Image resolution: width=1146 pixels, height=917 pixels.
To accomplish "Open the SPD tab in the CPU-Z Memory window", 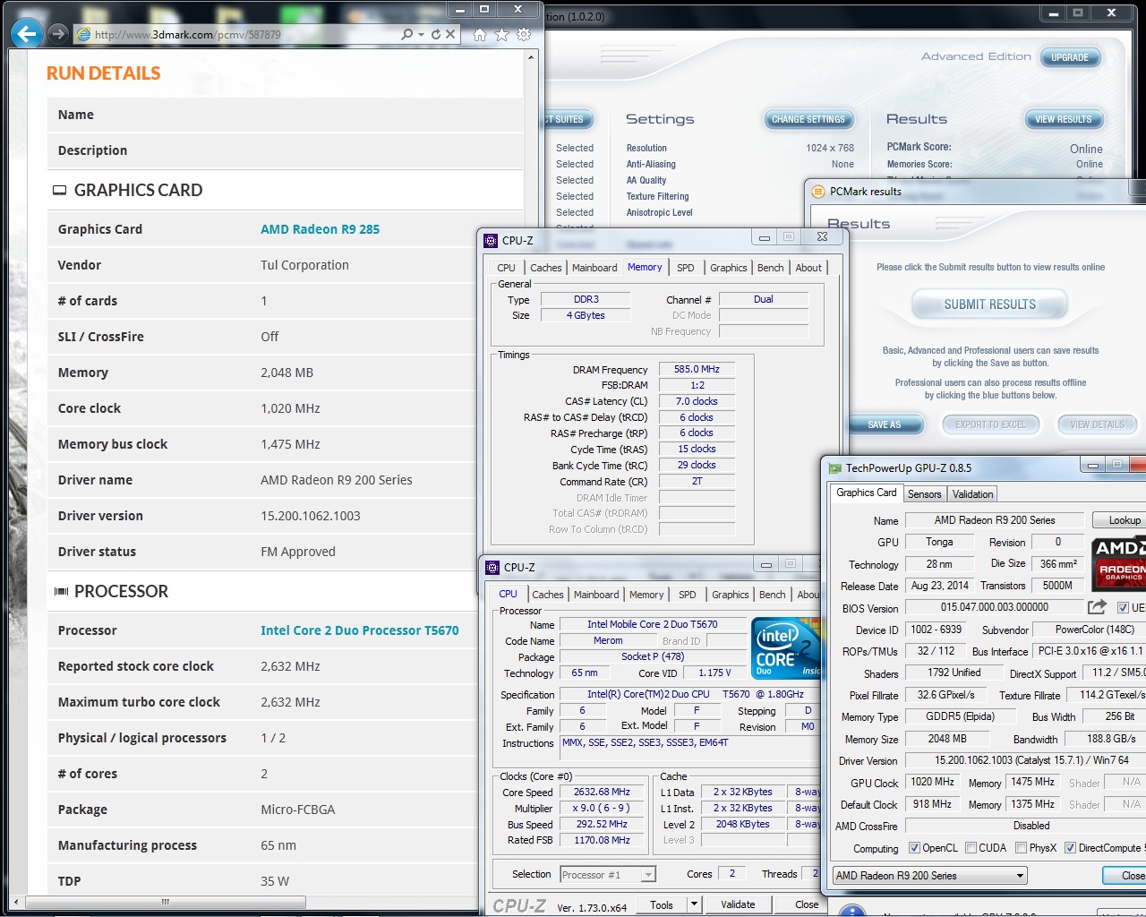I will click(685, 268).
